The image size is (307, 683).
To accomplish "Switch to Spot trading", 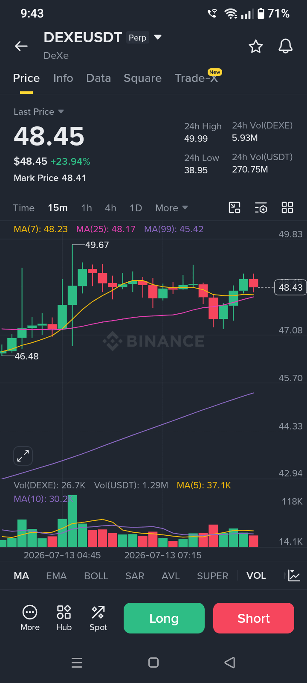I will click(x=98, y=618).
